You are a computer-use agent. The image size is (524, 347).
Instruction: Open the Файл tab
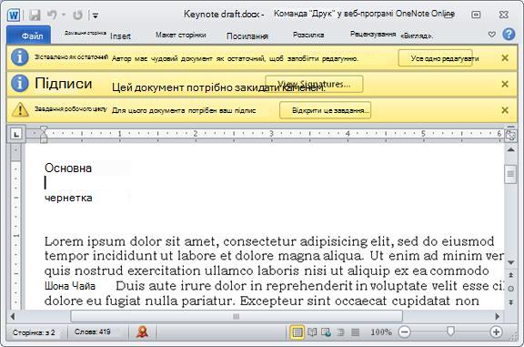[29, 36]
